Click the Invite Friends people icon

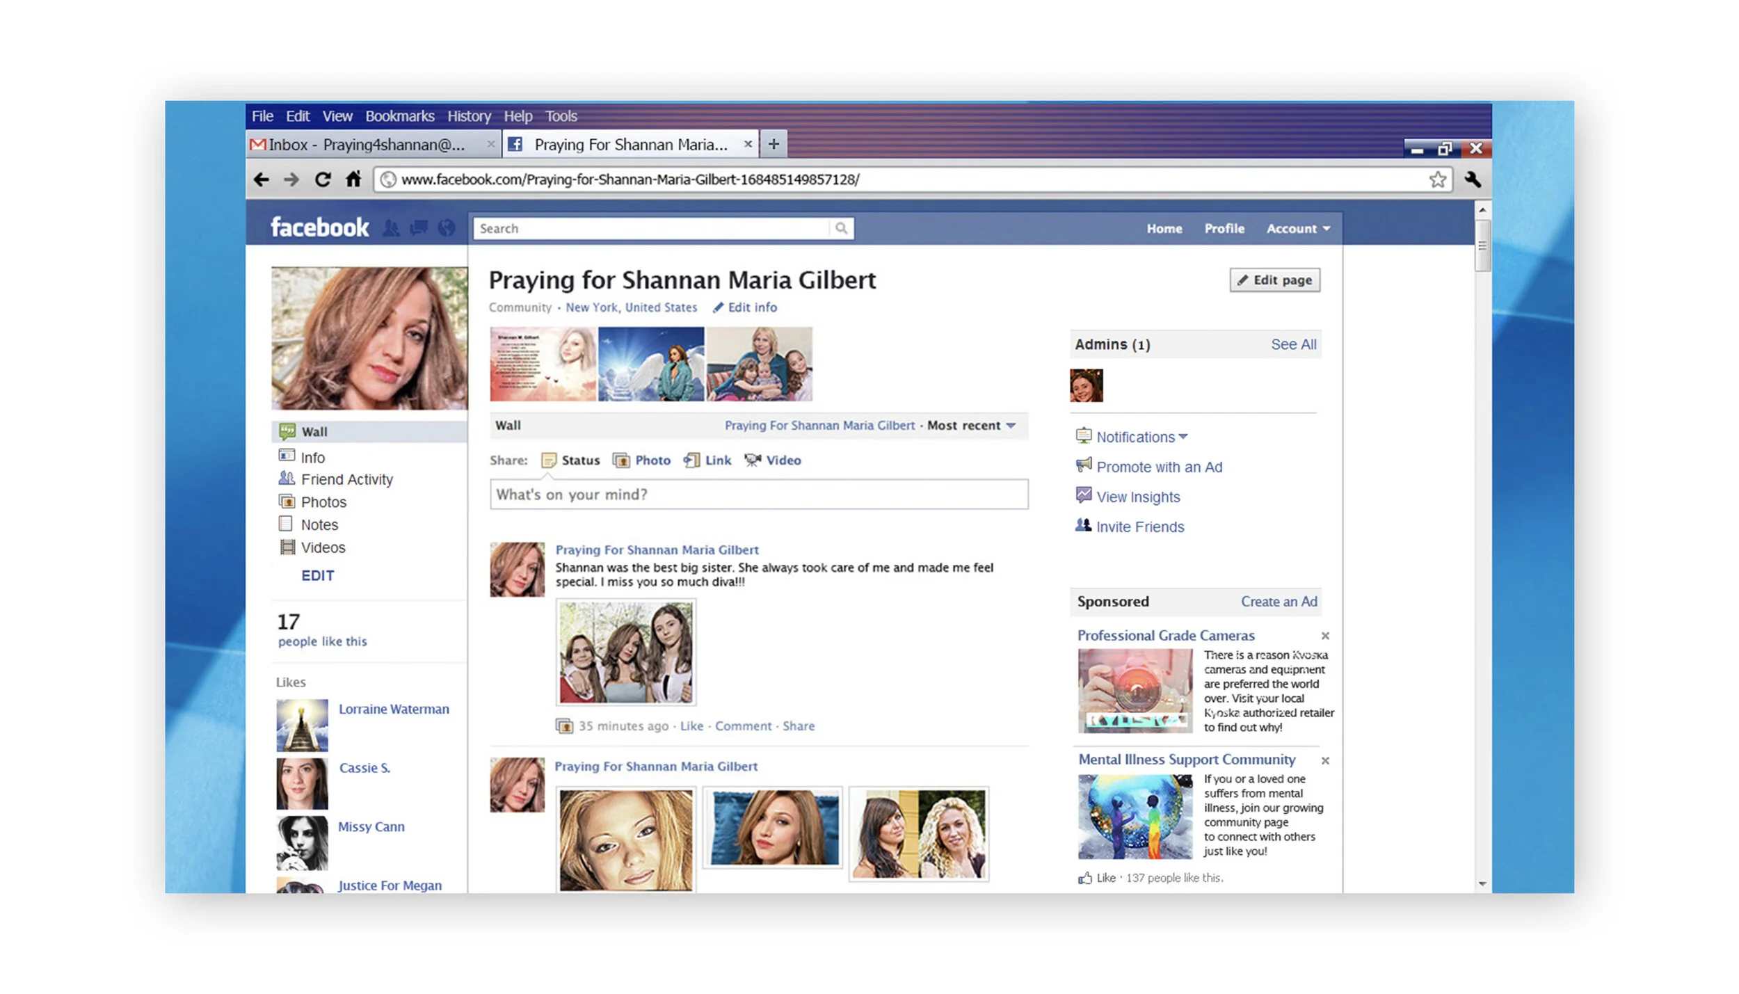coord(1083,524)
